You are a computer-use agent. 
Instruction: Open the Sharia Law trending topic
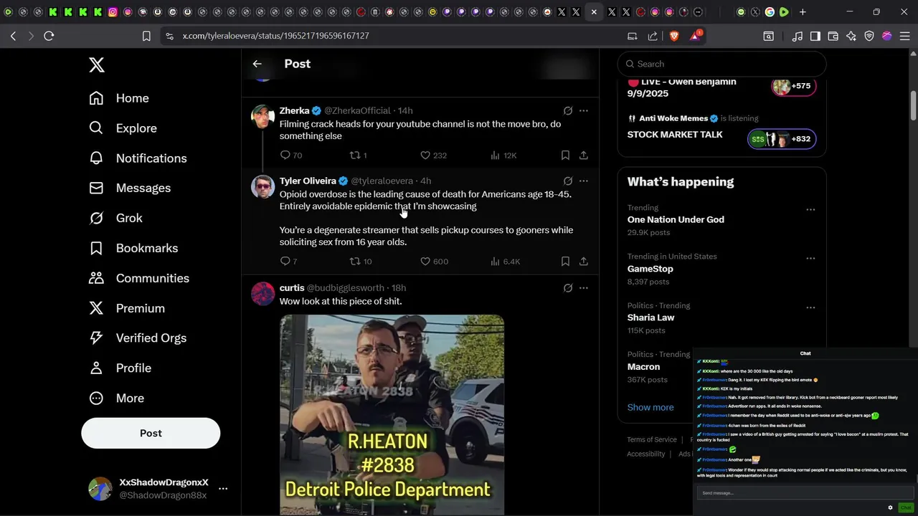[651, 317]
